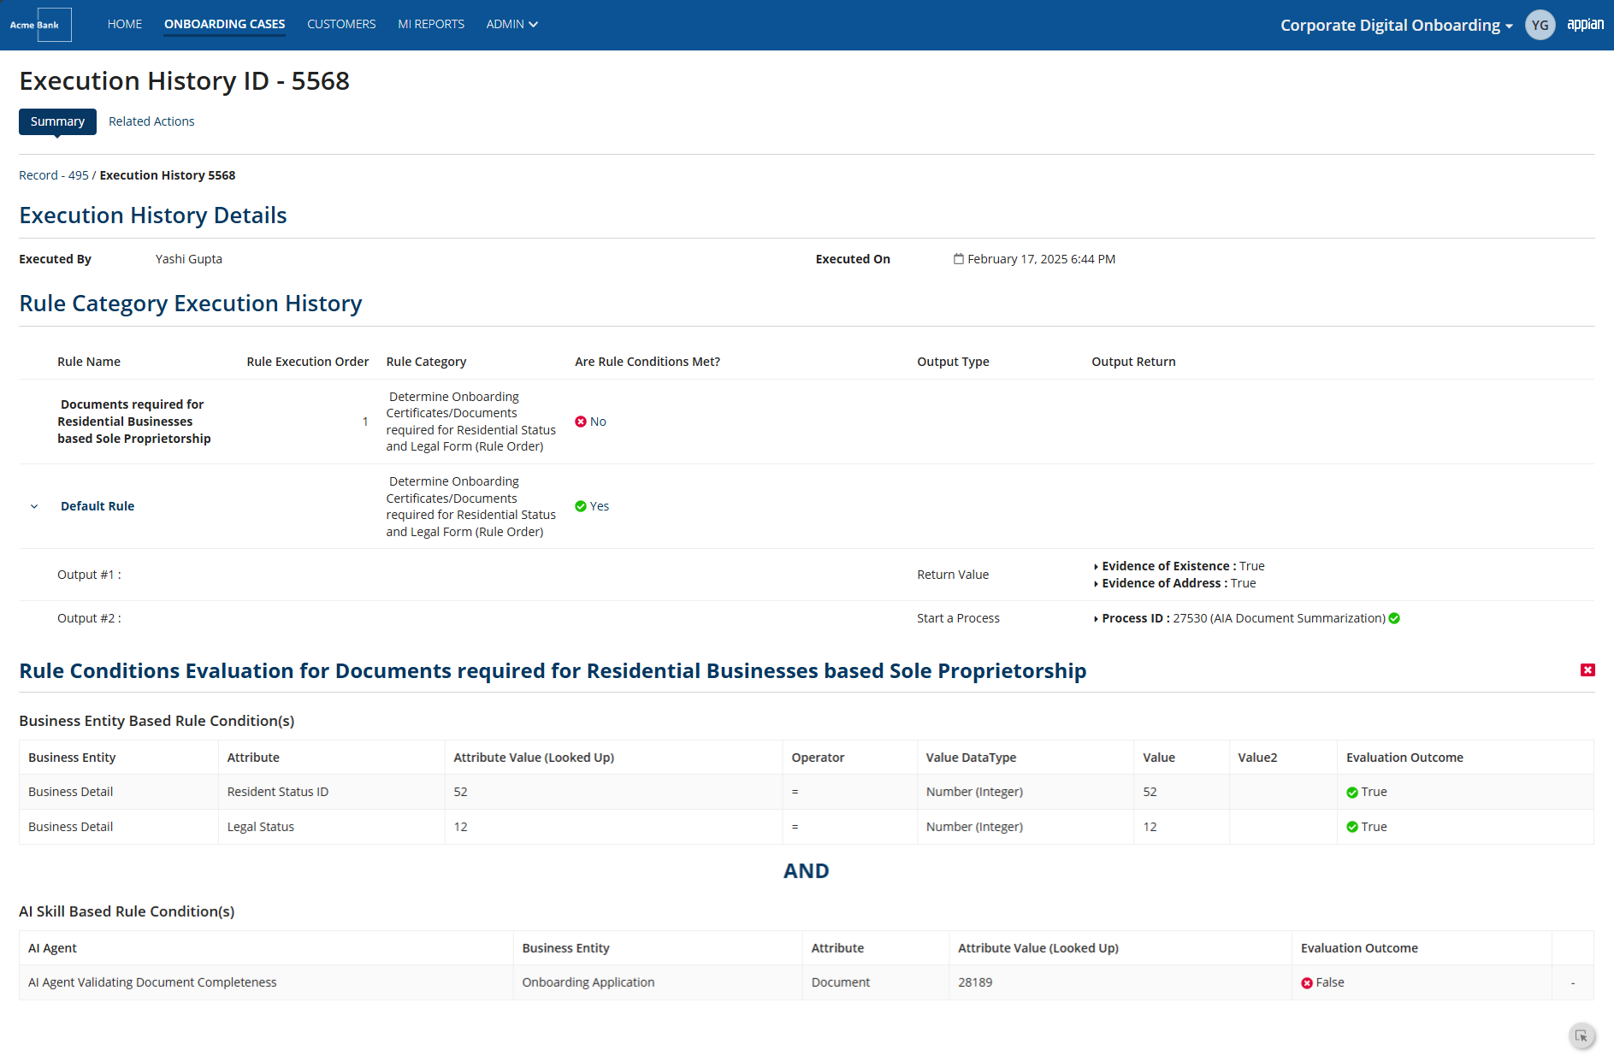Open the MI Reports navigation tab

coord(431,24)
